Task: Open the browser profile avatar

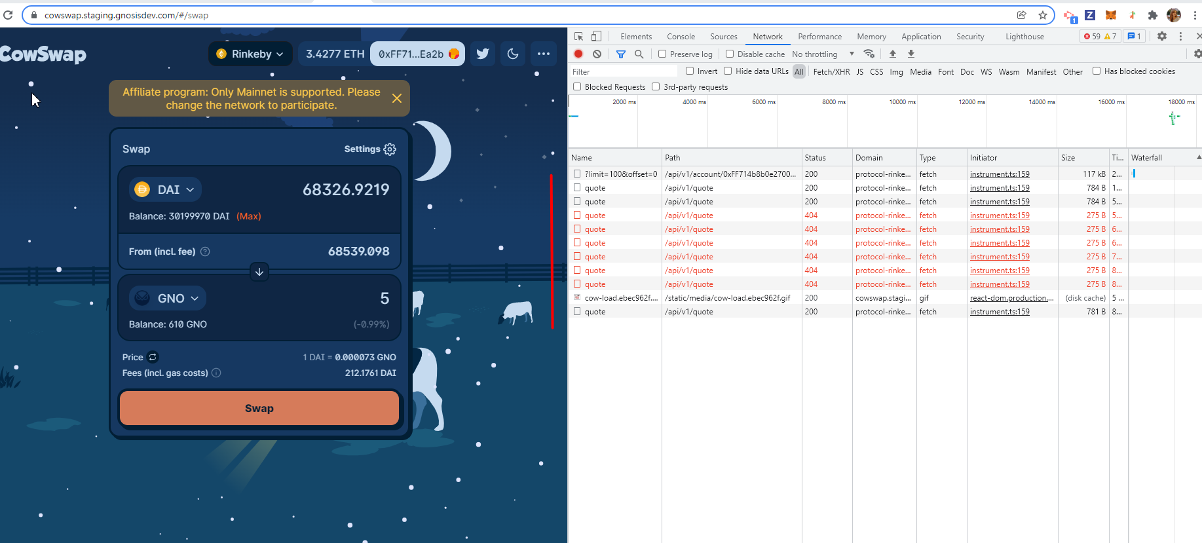Action: (x=1174, y=15)
